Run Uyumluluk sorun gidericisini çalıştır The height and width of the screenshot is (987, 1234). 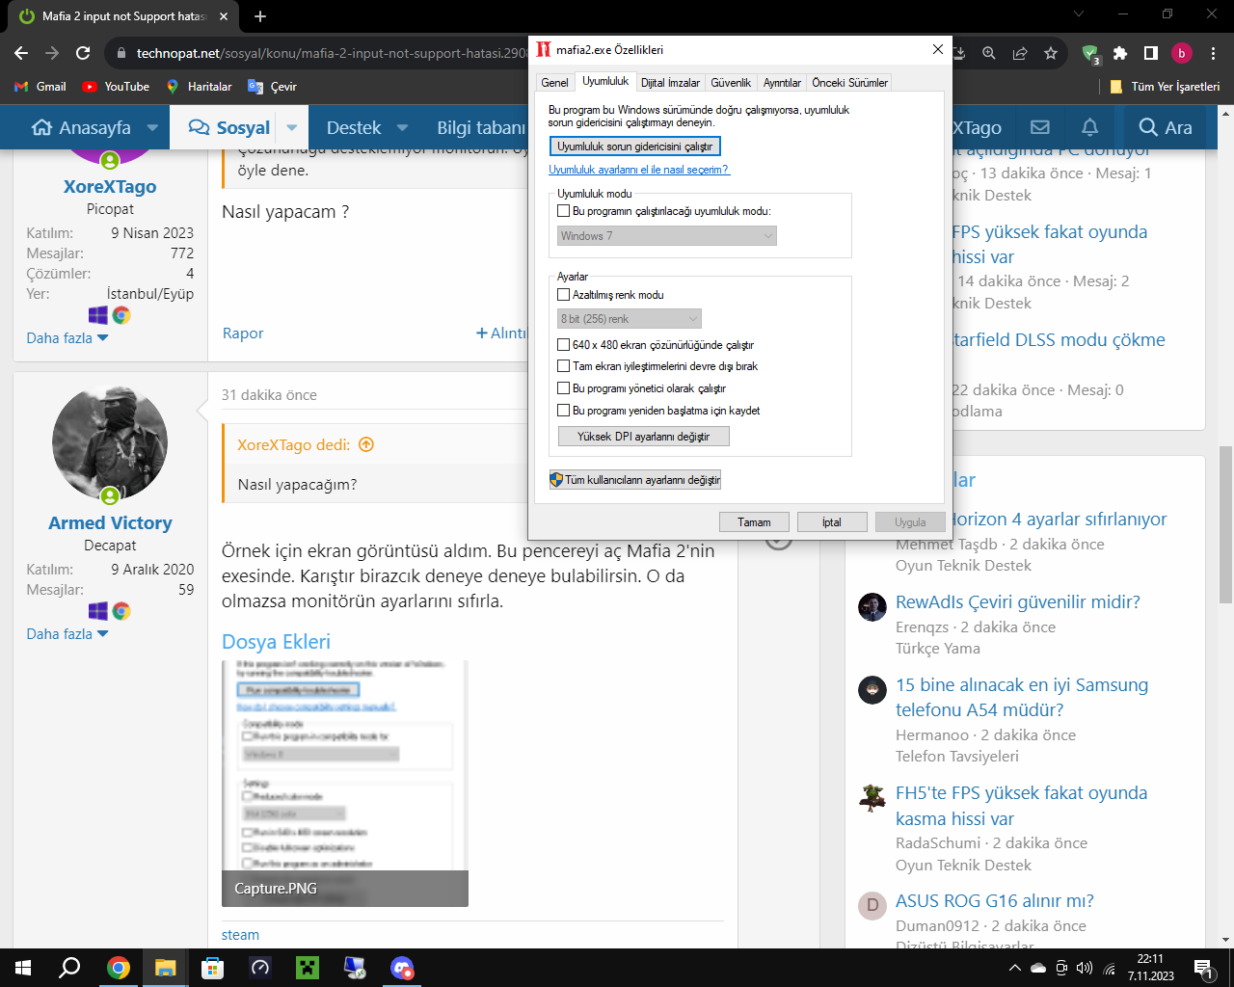point(634,147)
